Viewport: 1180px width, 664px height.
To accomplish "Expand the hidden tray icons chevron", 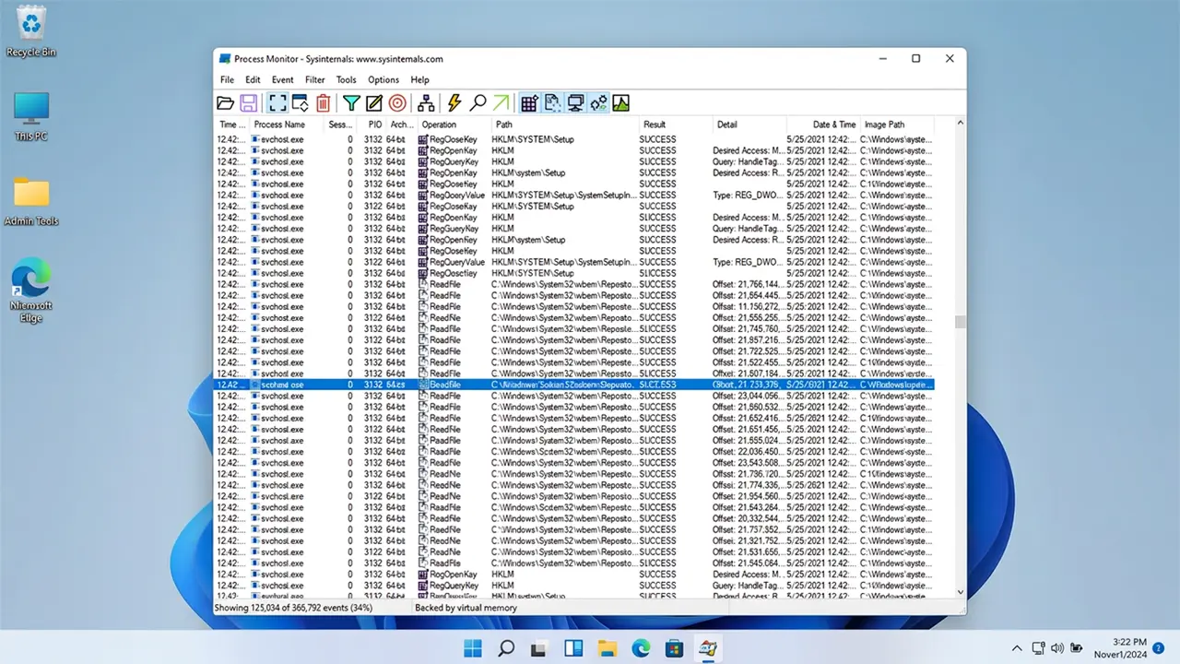I will coord(1017,648).
